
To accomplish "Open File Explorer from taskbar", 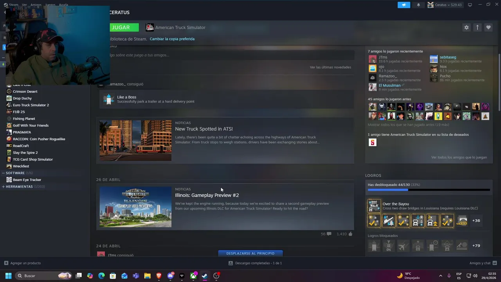I will click(147, 276).
